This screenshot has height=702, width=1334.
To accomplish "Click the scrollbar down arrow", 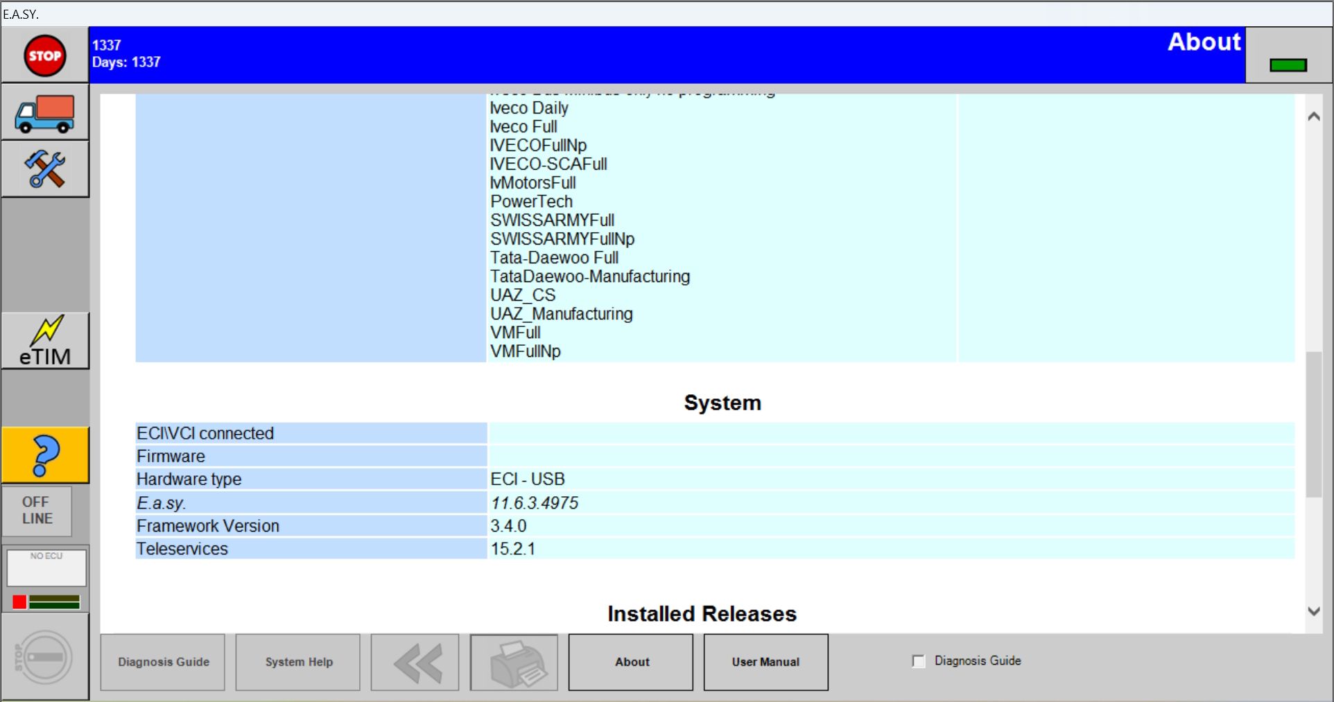I will coord(1313,611).
